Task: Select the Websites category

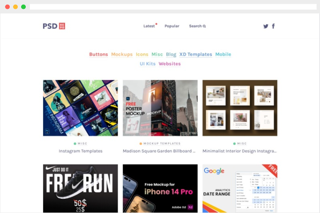Action: pyautogui.click(x=169, y=64)
